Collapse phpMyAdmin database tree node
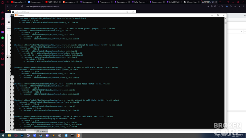The height and width of the screenshot is (138, 246). tap(7, 57)
